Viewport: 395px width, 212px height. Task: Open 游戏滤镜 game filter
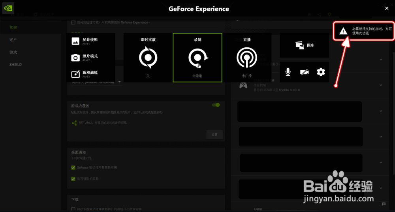pos(85,74)
